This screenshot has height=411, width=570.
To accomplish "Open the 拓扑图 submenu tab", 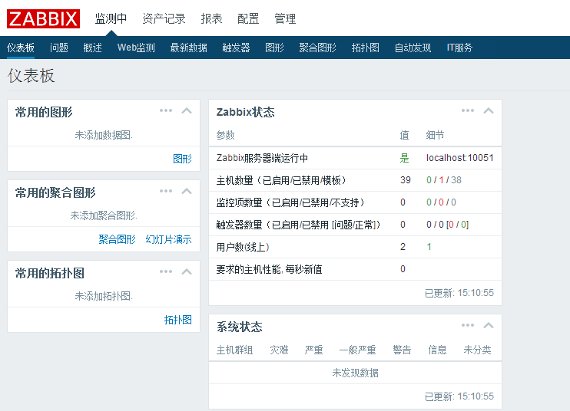I will [366, 48].
